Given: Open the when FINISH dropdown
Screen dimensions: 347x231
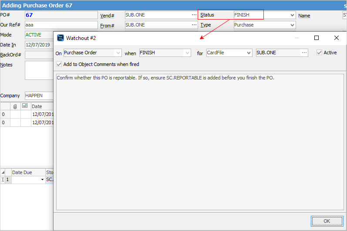Looking at the screenshot, I should click(188, 53).
